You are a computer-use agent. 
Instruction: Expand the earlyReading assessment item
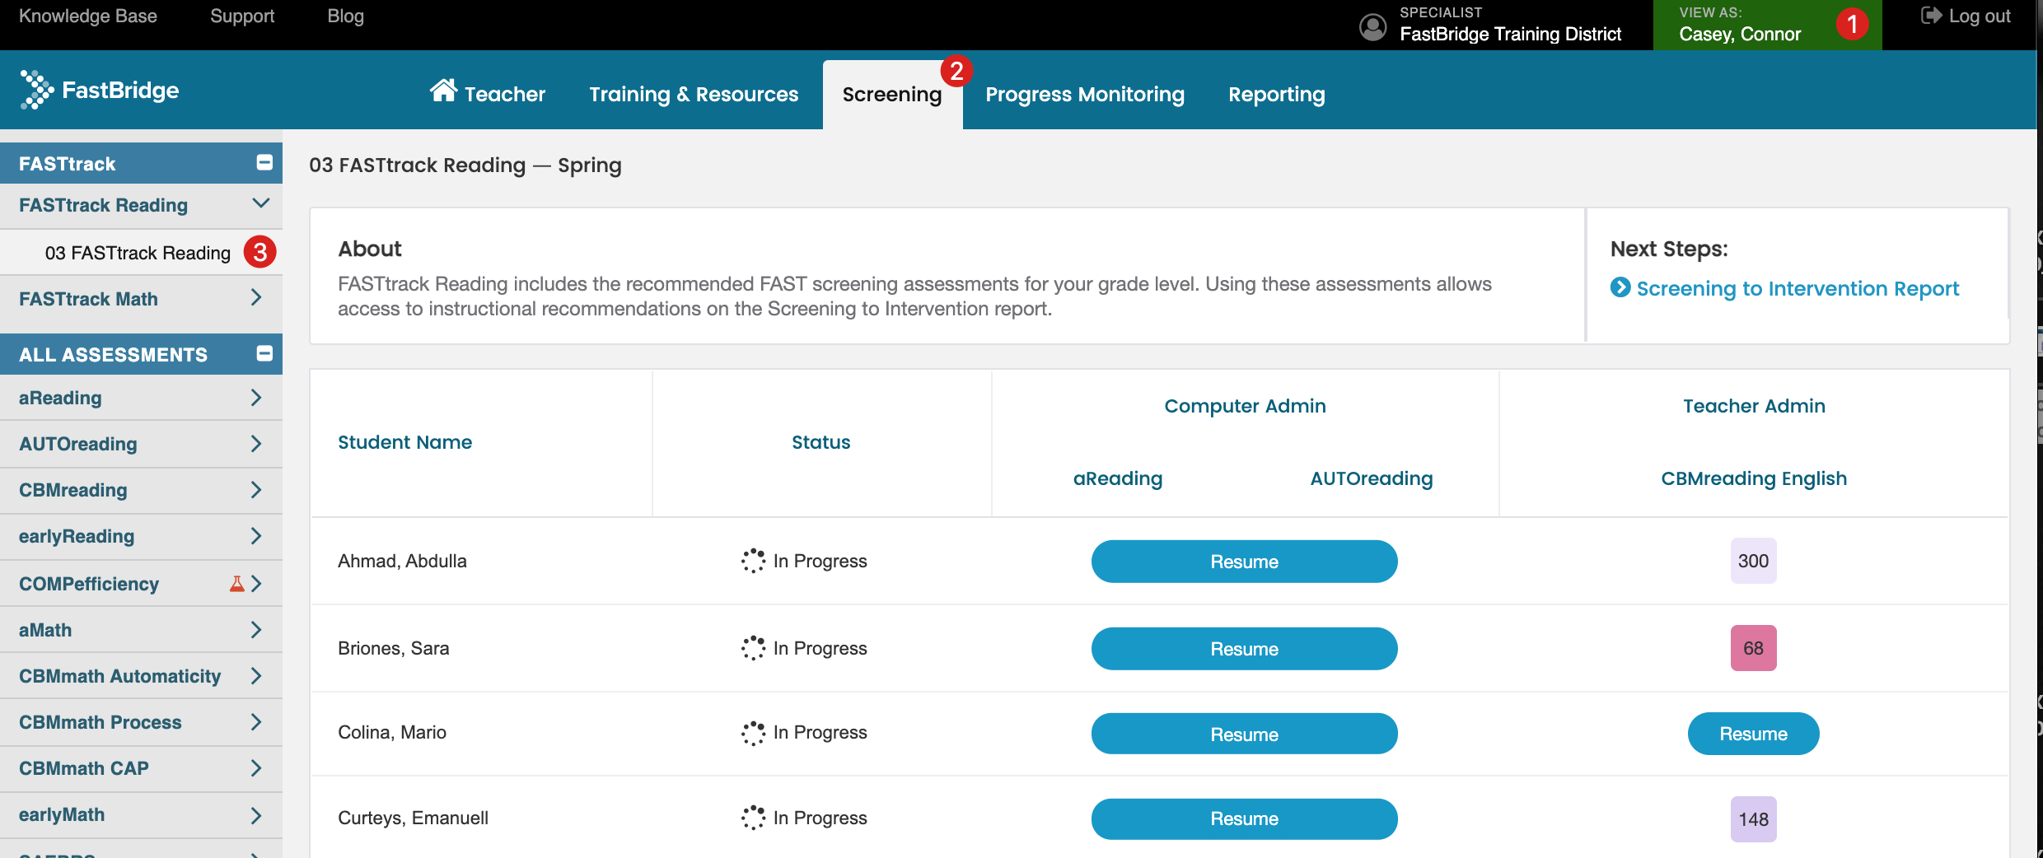click(x=256, y=536)
